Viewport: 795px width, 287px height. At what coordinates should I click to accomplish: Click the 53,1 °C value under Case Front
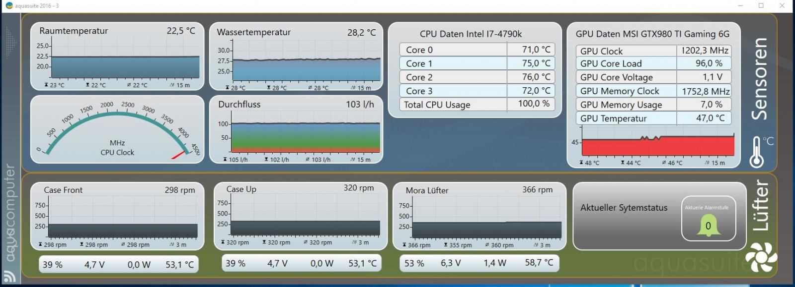point(180,265)
